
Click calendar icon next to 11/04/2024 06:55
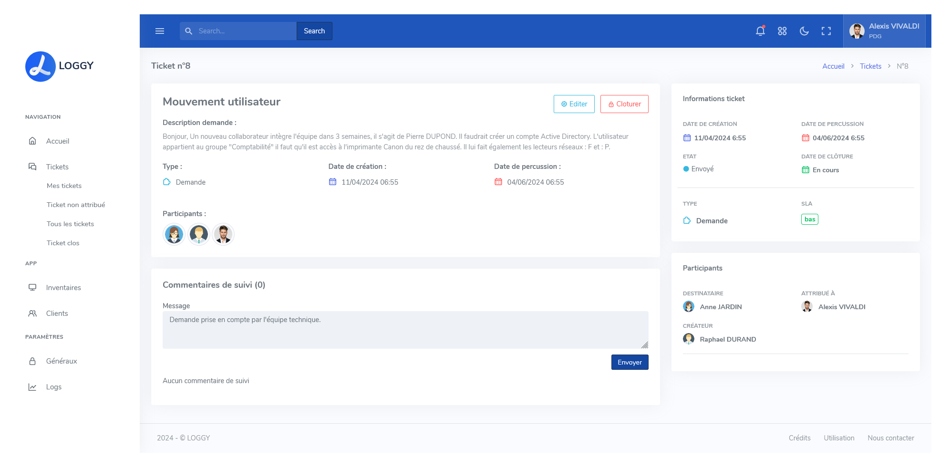(332, 182)
